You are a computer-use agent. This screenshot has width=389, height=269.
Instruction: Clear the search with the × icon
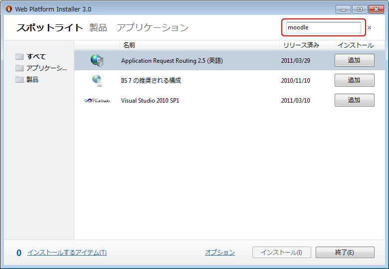[370, 28]
